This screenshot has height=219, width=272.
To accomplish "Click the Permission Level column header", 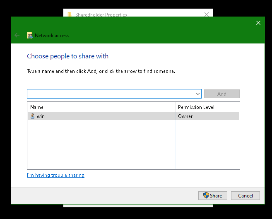I will [x=207, y=107].
